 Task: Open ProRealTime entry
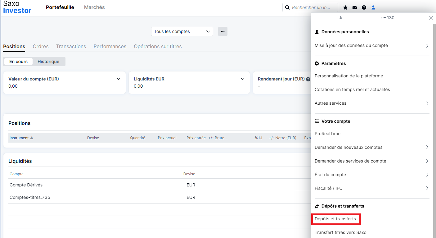(327, 134)
